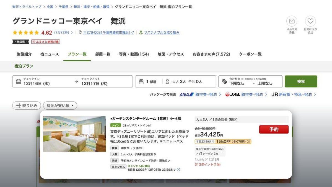Switch to 部屋一覧 tab
Viewport: 332px width, 187px height.
click(x=103, y=54)
